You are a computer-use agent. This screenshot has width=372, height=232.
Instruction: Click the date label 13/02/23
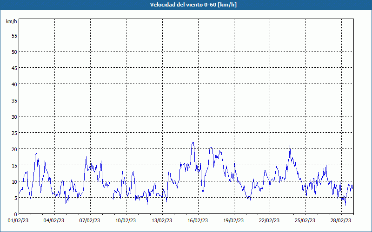162,221
